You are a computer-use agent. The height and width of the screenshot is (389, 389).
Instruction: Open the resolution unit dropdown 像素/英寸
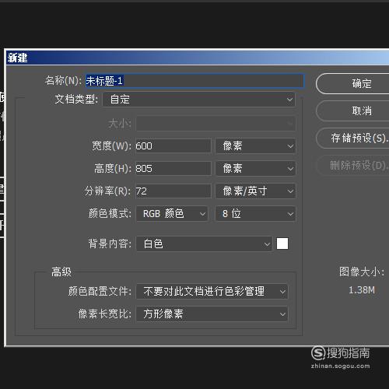(x=255, y=191)
